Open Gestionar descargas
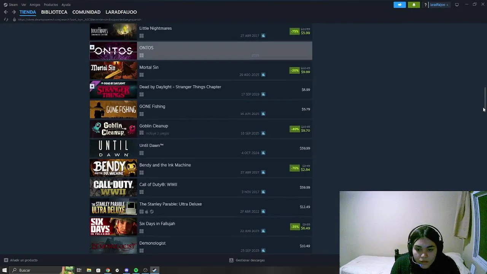This screenshot has width=487, height=274. (250, 260)
